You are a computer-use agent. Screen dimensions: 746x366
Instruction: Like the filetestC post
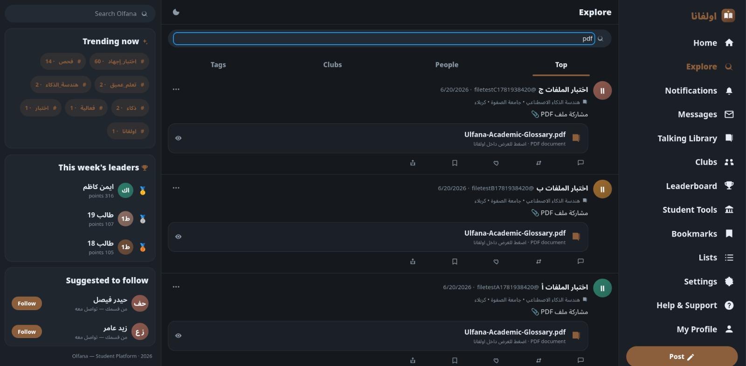(x=496, y=163)
